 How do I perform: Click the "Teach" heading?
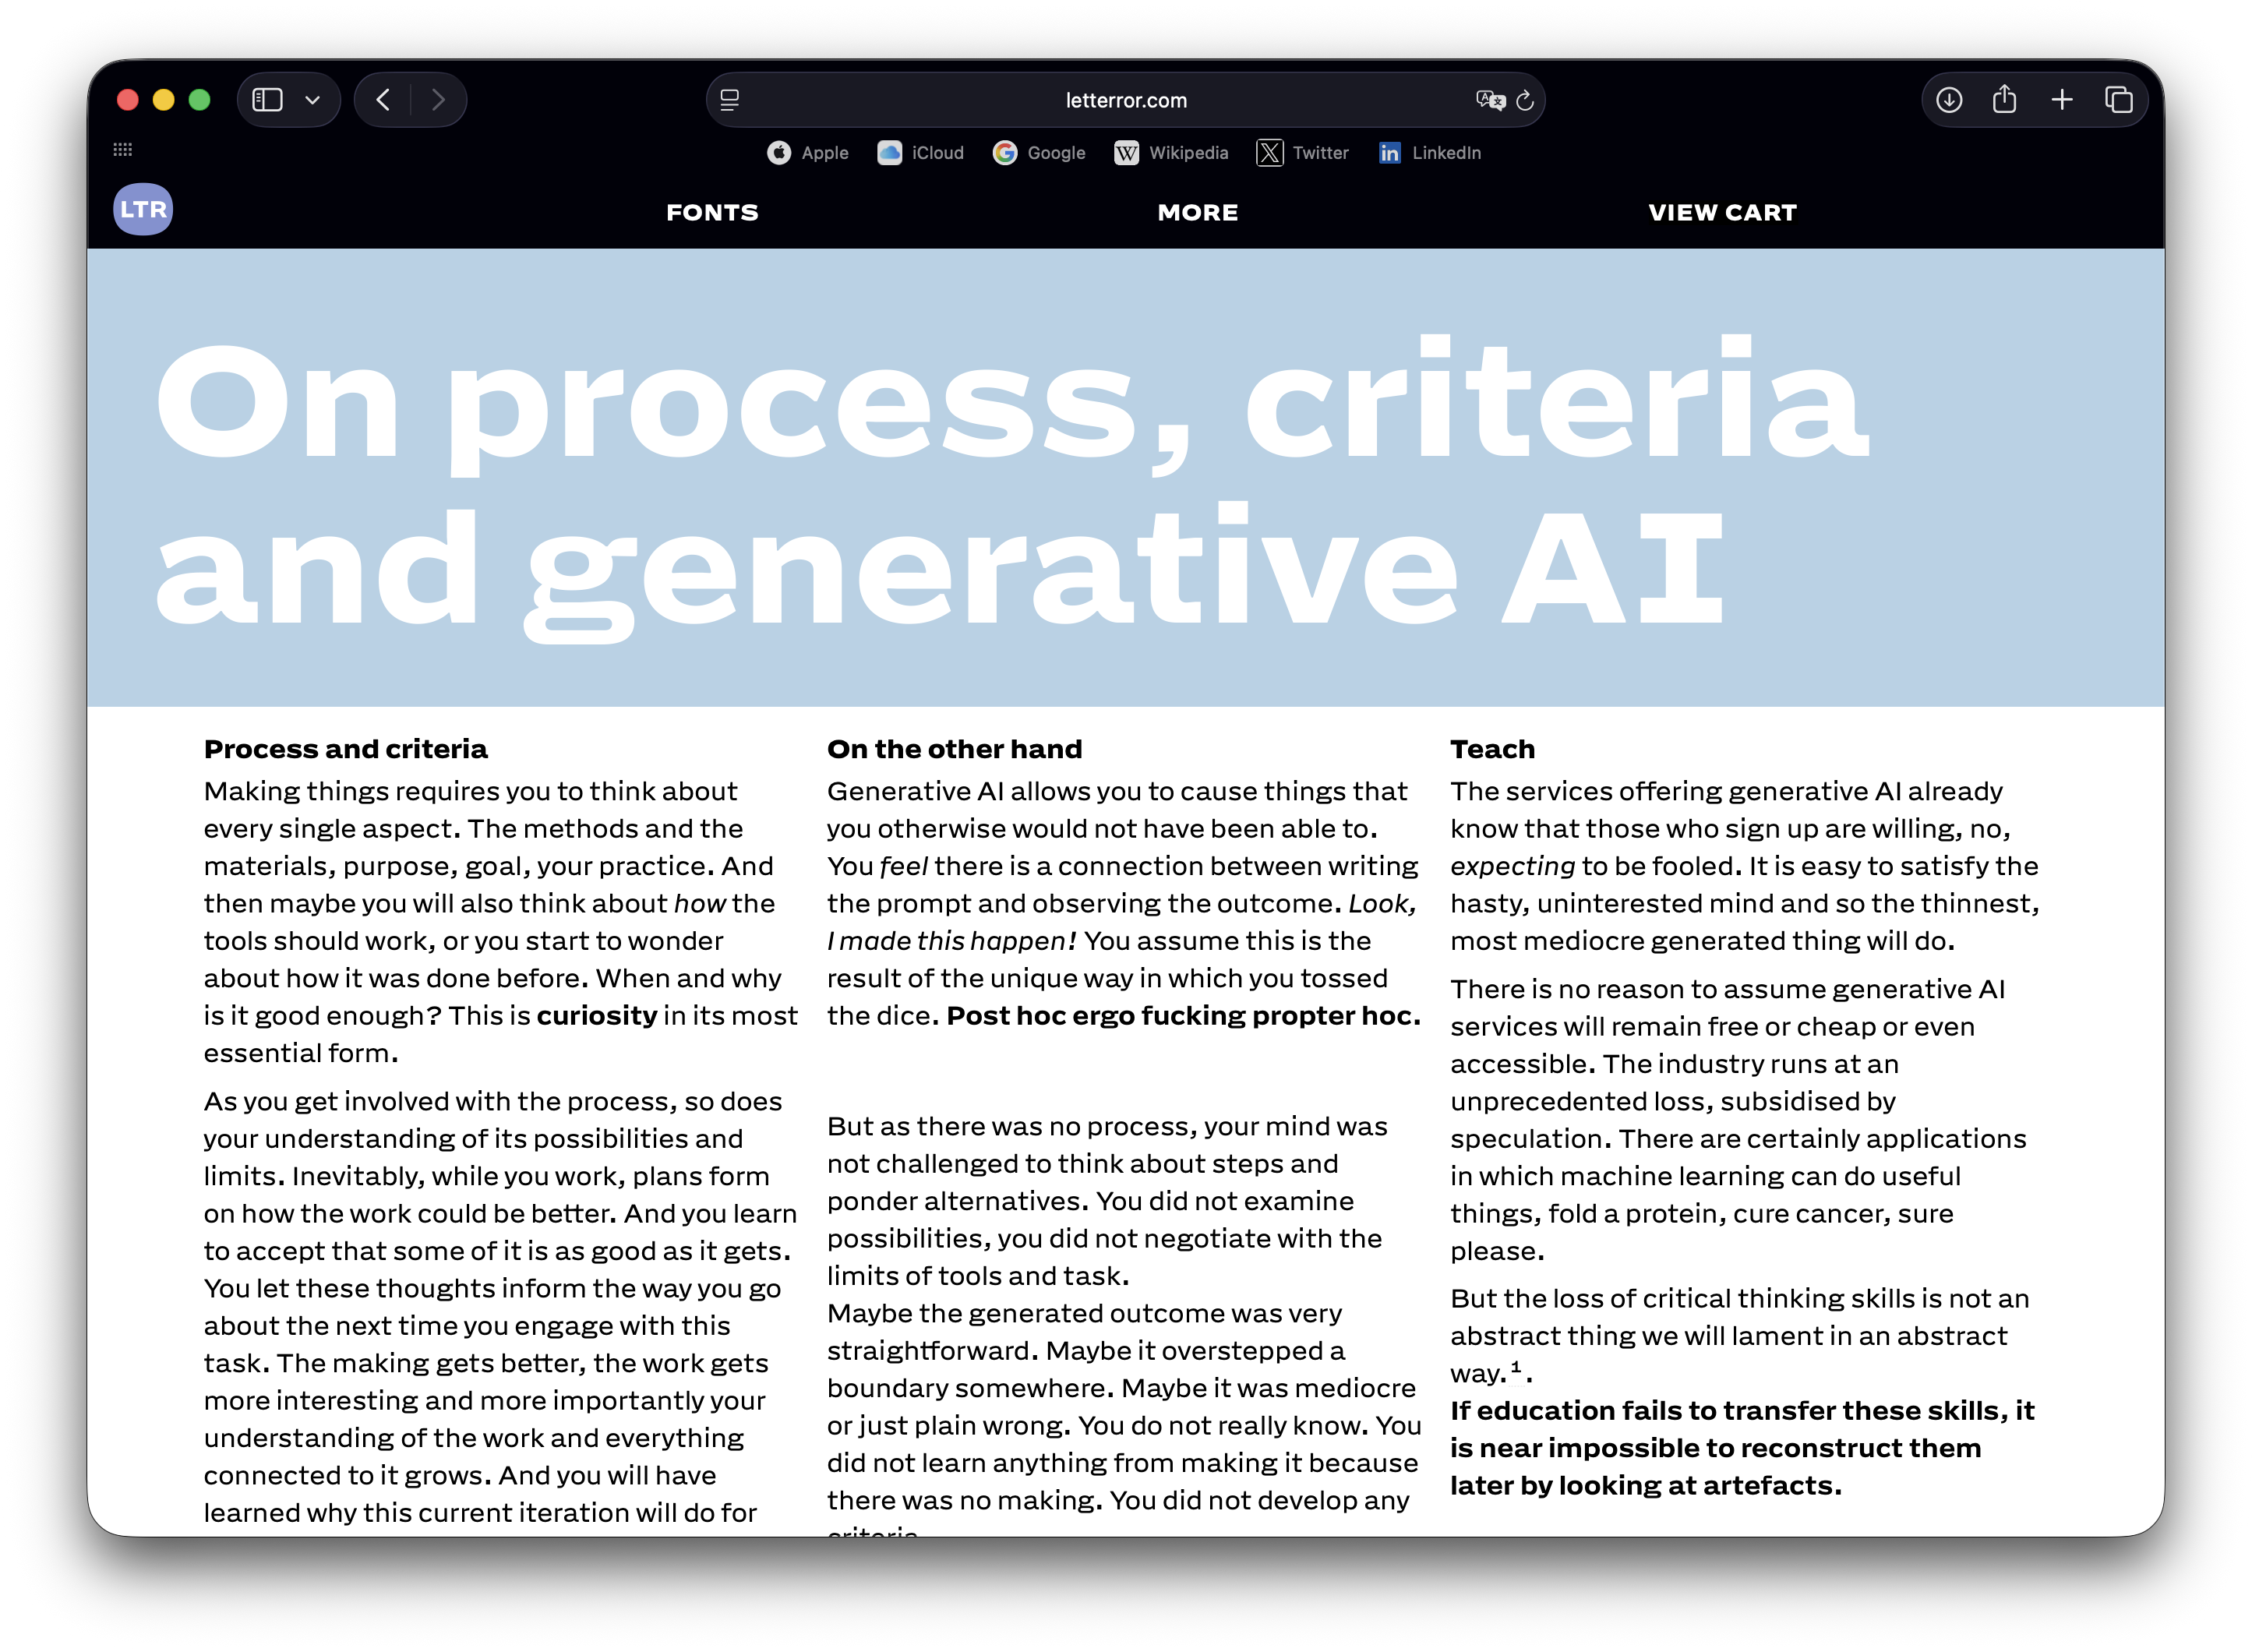click(x=1493, y=750)
